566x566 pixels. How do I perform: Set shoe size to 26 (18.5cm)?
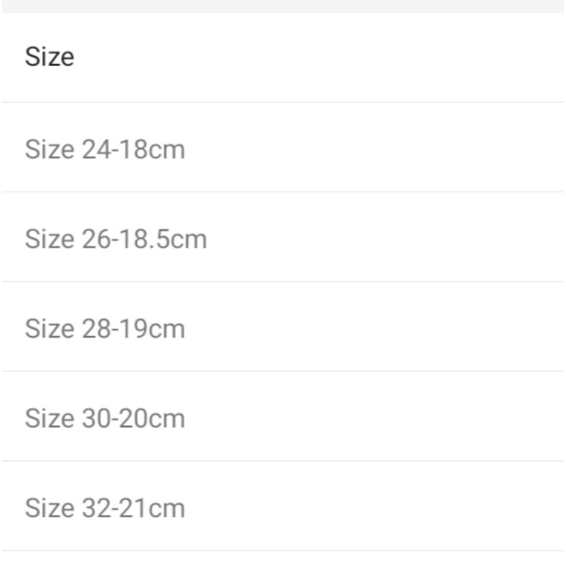point(116,239)
